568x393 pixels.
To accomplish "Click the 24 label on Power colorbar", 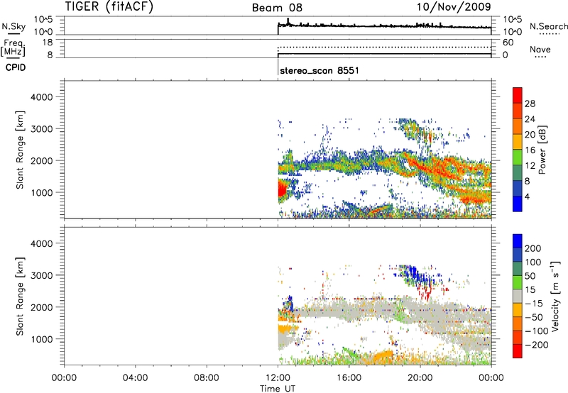I will coord(530,119).
